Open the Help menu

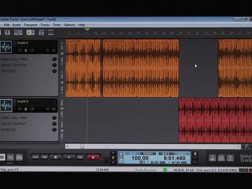click(x=81, y=25)
